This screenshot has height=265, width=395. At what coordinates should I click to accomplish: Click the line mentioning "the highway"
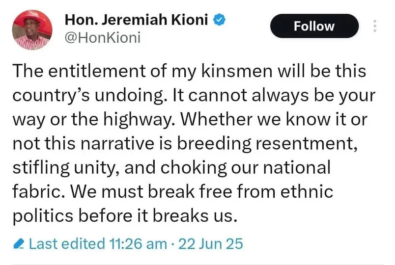coord(190,120)
